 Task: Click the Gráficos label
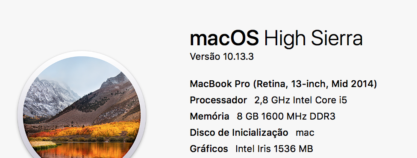point(209,149)
